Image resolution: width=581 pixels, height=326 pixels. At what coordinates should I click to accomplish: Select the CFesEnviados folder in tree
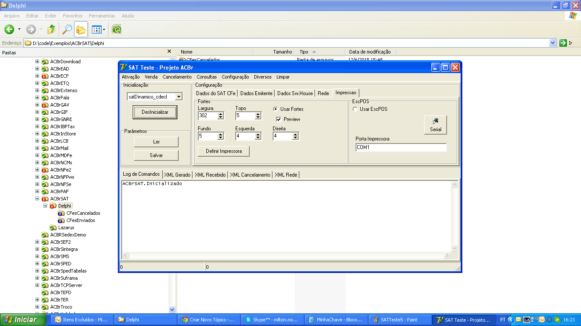[80, 220]
